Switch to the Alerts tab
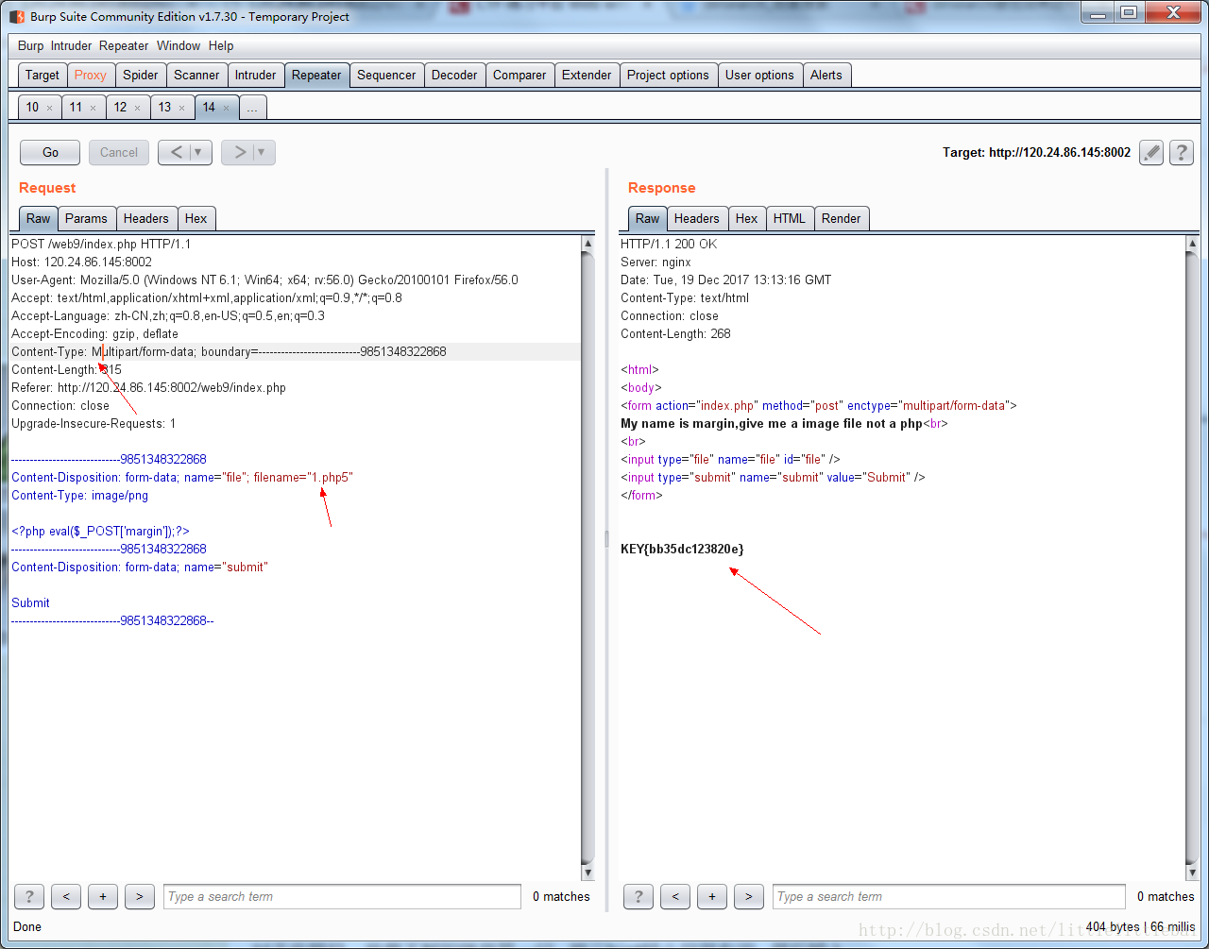Viewport: 1209px width, 949px height. 826,76
